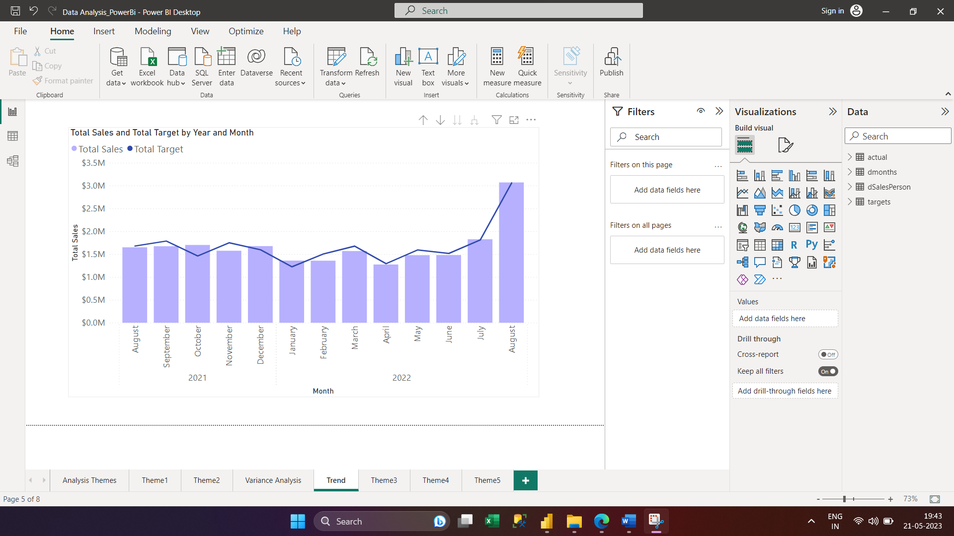Viewport: 954px width, 536px height.
Task: Select the Pie chart visualization
Action: point(795,210)
